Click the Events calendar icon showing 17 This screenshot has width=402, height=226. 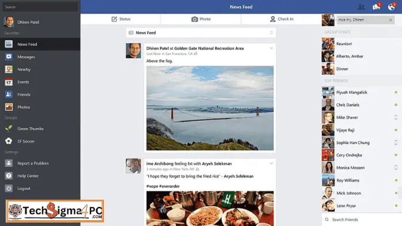point(9,82)
